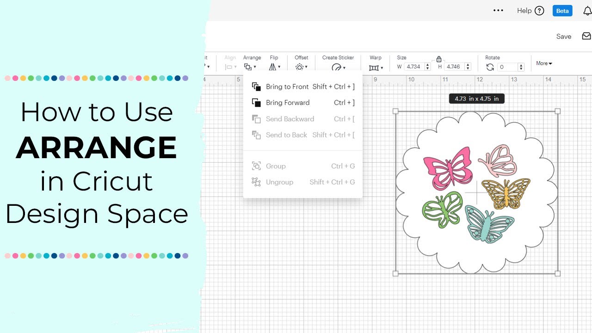Click the Rotate icon in toolbar

point(490,67)
